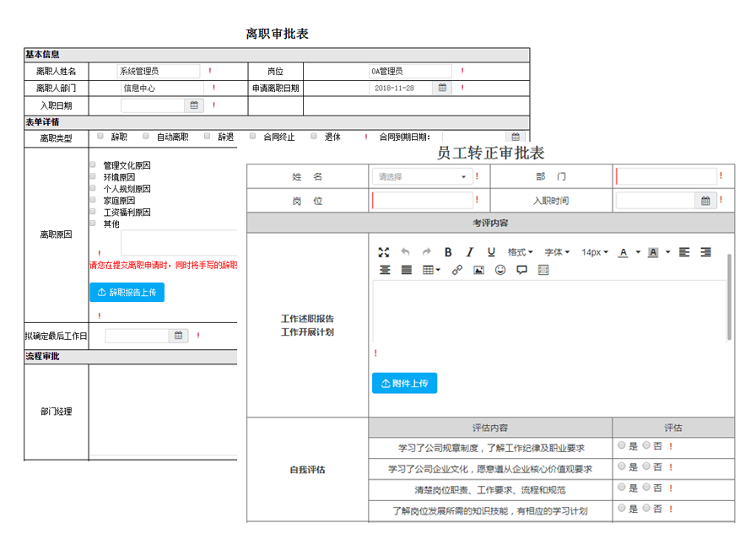The width and height of the screenshot is (756, 555).
Task: Check the 辞退 option
Action: [207, 136]
